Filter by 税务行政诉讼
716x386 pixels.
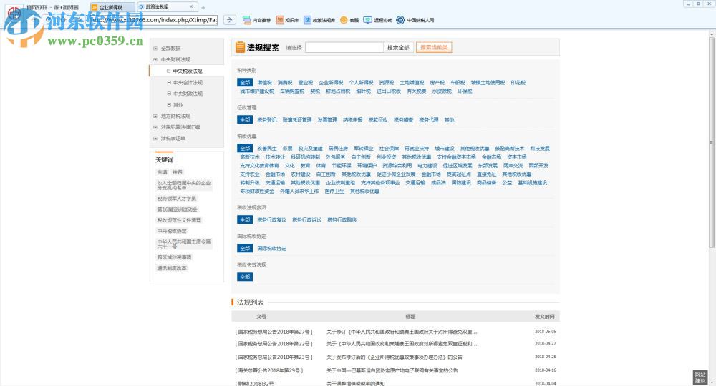click(x=307, y=219)
